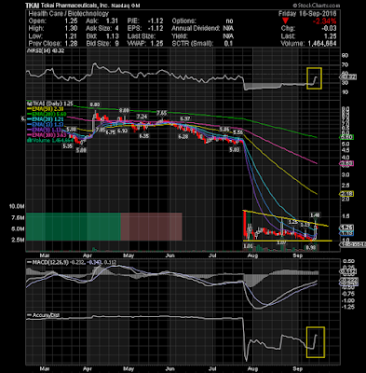Click Mar on the bottom date axis
Screen dimensions: 366x373
45,368
